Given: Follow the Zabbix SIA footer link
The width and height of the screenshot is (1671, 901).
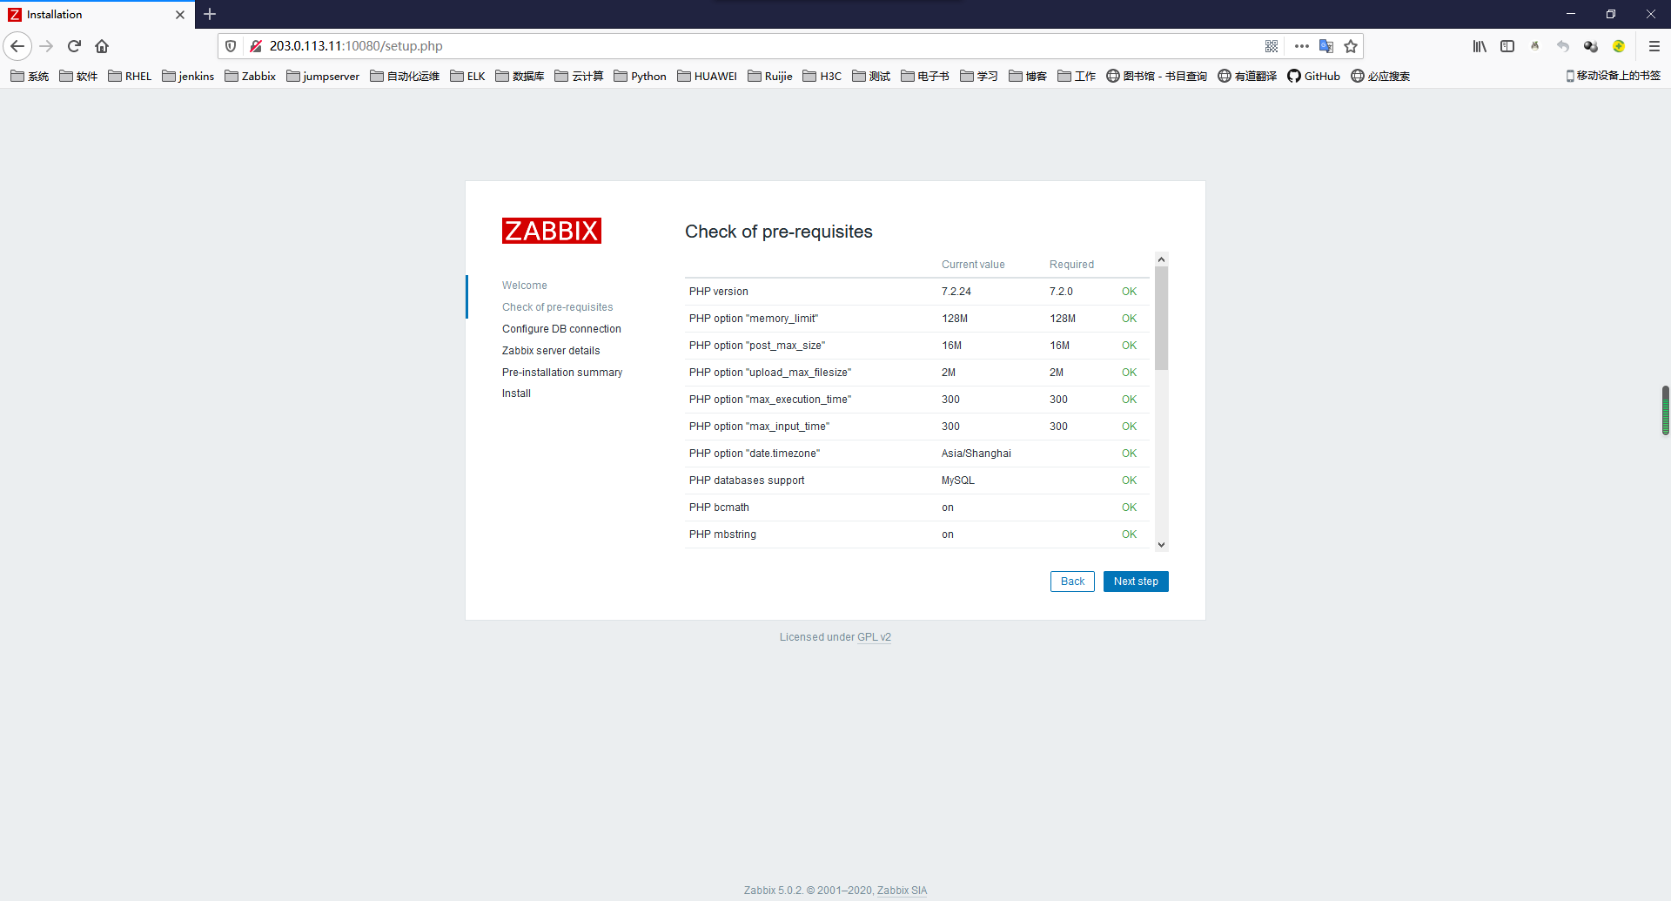Looking at the screenshot, I should click(902, 891).
